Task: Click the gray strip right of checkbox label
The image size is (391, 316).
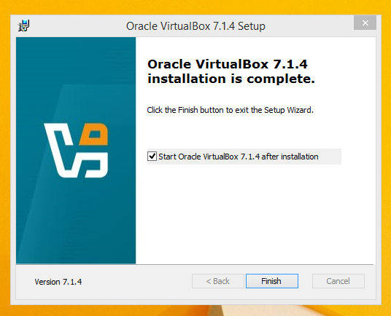Action: (330, 157)
